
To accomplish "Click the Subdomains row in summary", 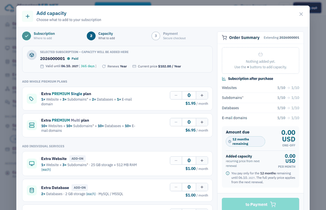I will [x=260, y=98].
